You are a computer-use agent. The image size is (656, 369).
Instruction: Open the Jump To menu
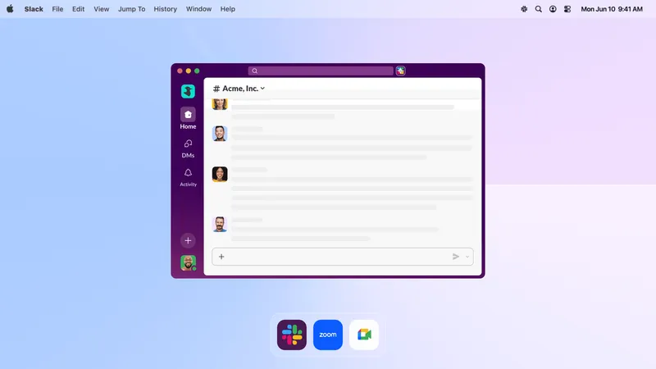click(131, 9)
